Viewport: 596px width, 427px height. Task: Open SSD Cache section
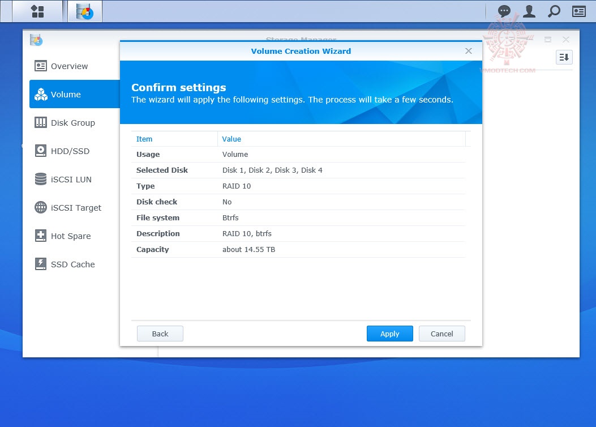pos(75,264)
